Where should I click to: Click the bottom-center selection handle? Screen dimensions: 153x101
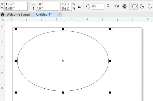[x=63, y=93]
